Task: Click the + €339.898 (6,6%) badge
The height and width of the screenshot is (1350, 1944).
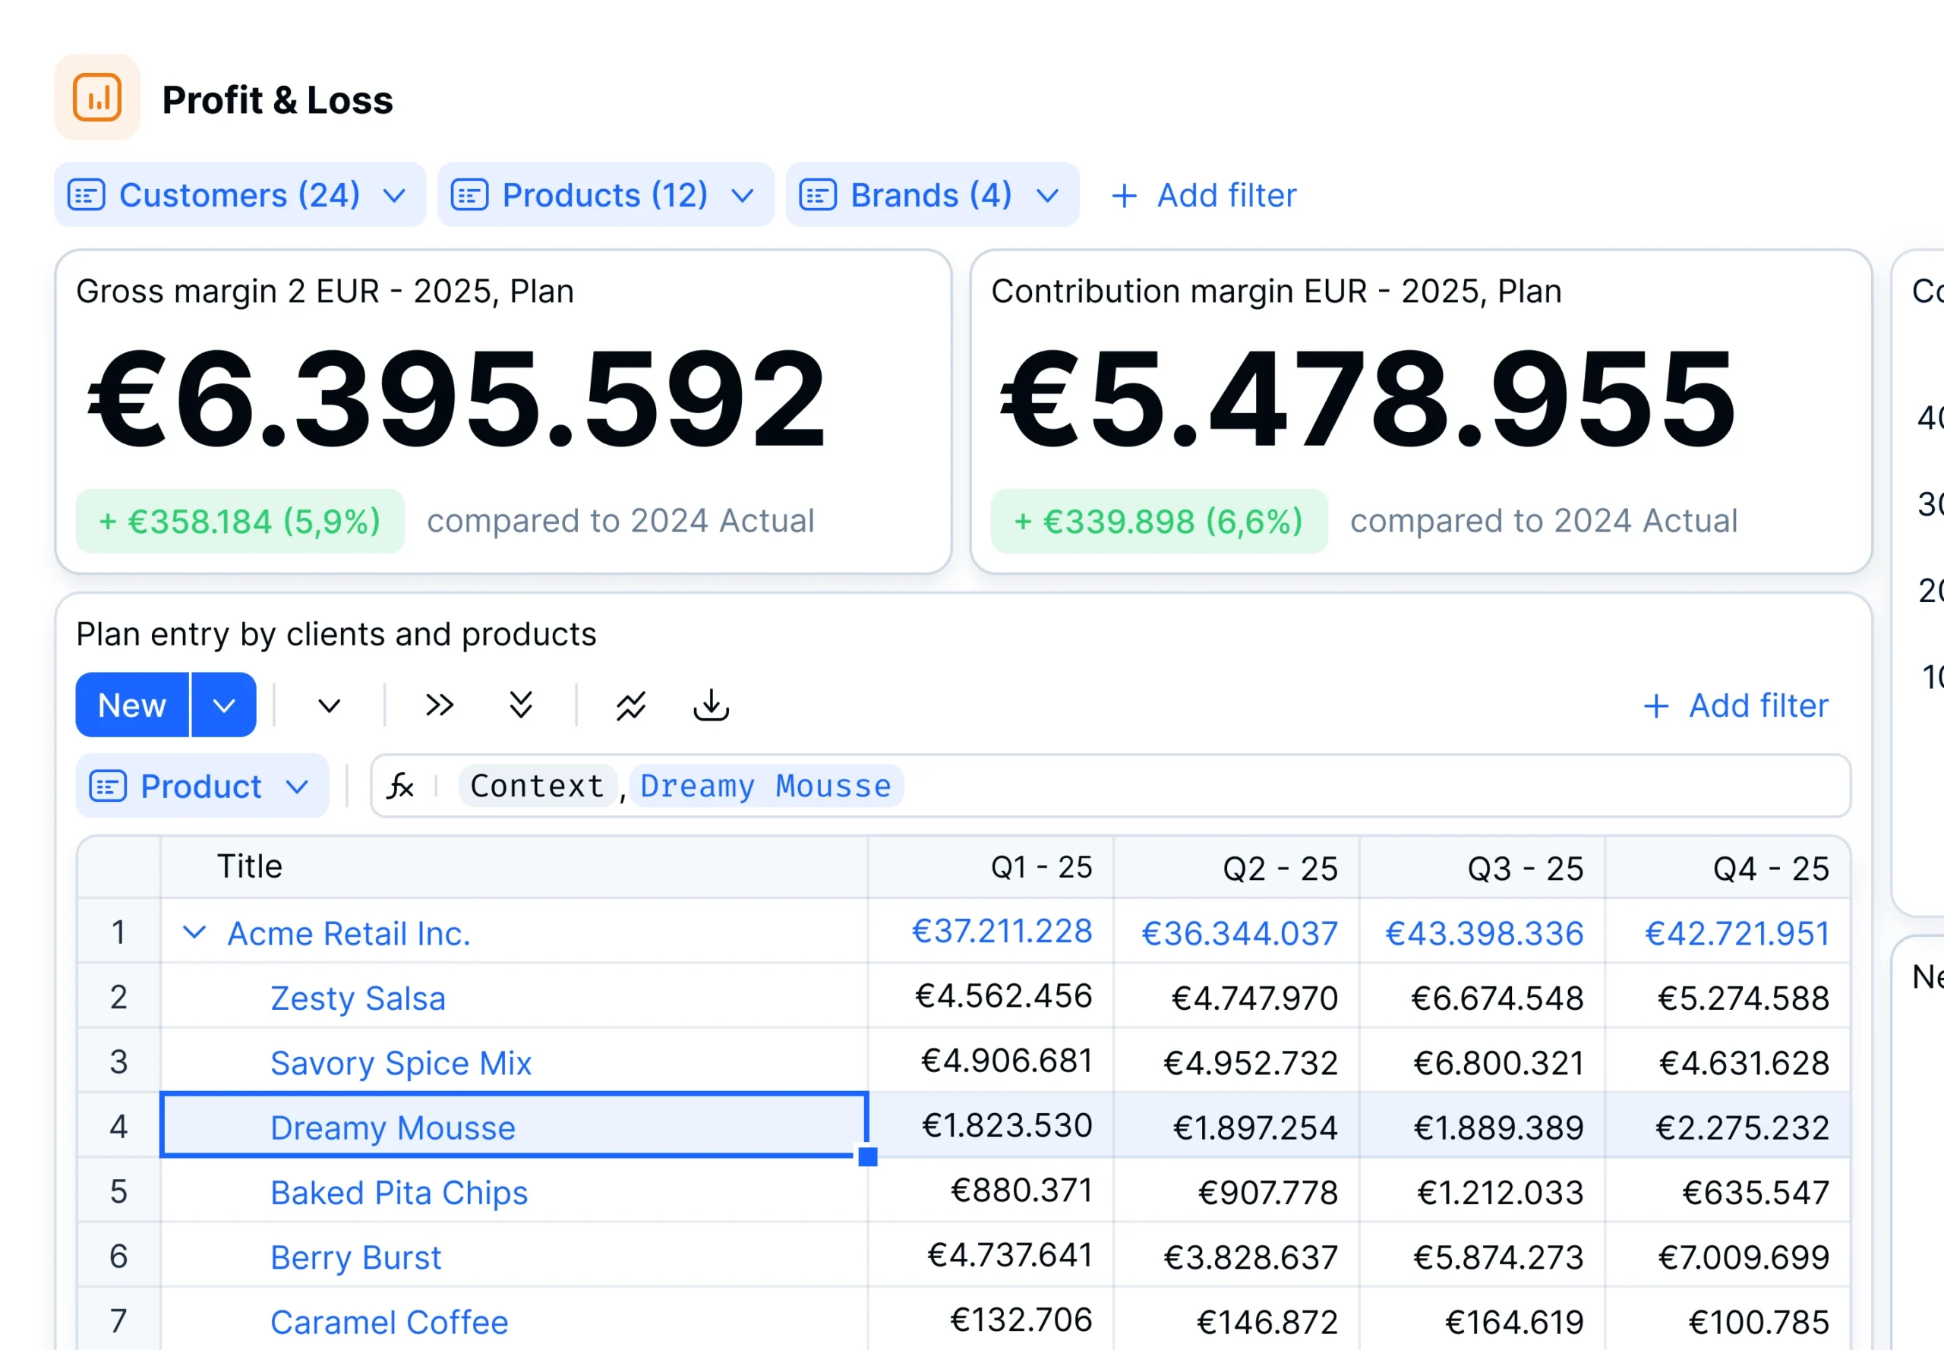Action: click(1159, 521)
